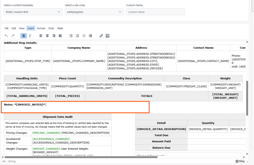Image resolution: width=254 pixels, height=165 pixels.
Task: Click [PRICING_CHANGED] green placeholder
Action: click(47, 133)
